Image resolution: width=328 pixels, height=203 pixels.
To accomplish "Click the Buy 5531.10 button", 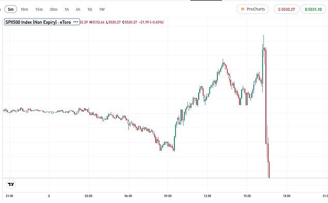I will tap(313, 9).
